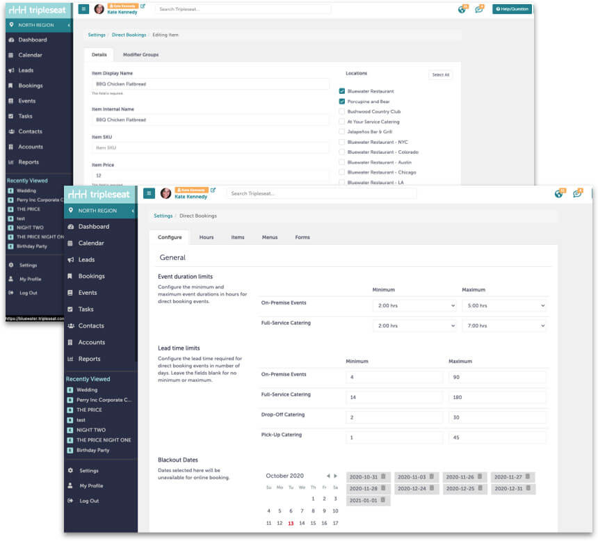Open On-Premise Events minimum duration dropdown
The image size is (598, 541).
click(x=415, y=305)
